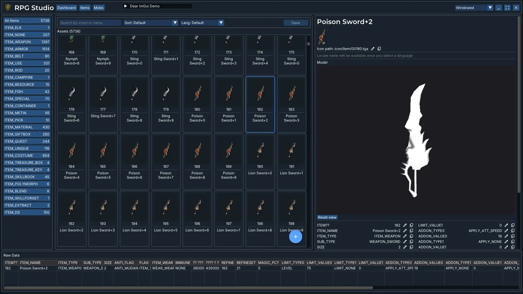Image resolution: width=523 pixels, height=294 pixels.
Task: Copy the ITEM_TYPE value with its copy icon
Action: (x=412, y=236)
